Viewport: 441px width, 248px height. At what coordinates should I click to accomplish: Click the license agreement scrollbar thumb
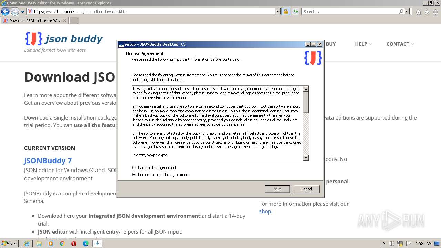(306, 102)
